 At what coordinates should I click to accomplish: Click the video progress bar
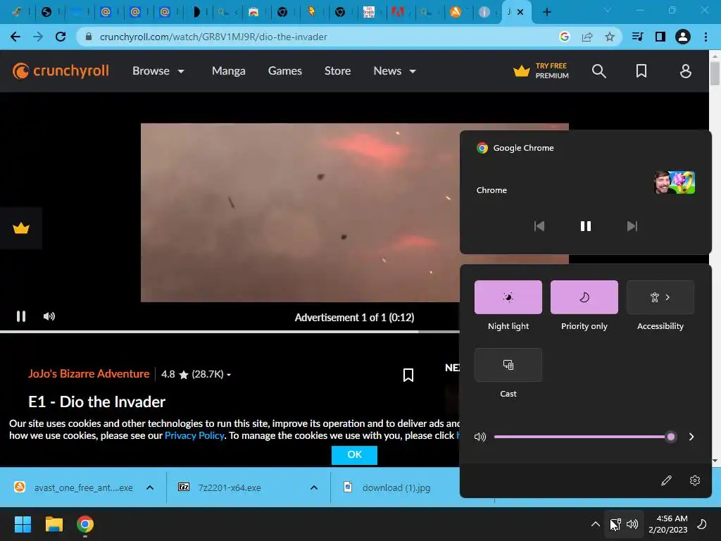(x=230, y=332)
